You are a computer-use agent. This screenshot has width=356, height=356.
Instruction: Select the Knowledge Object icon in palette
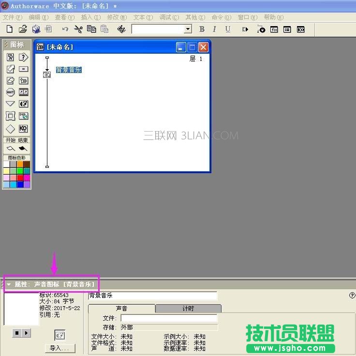coord(23,129)
